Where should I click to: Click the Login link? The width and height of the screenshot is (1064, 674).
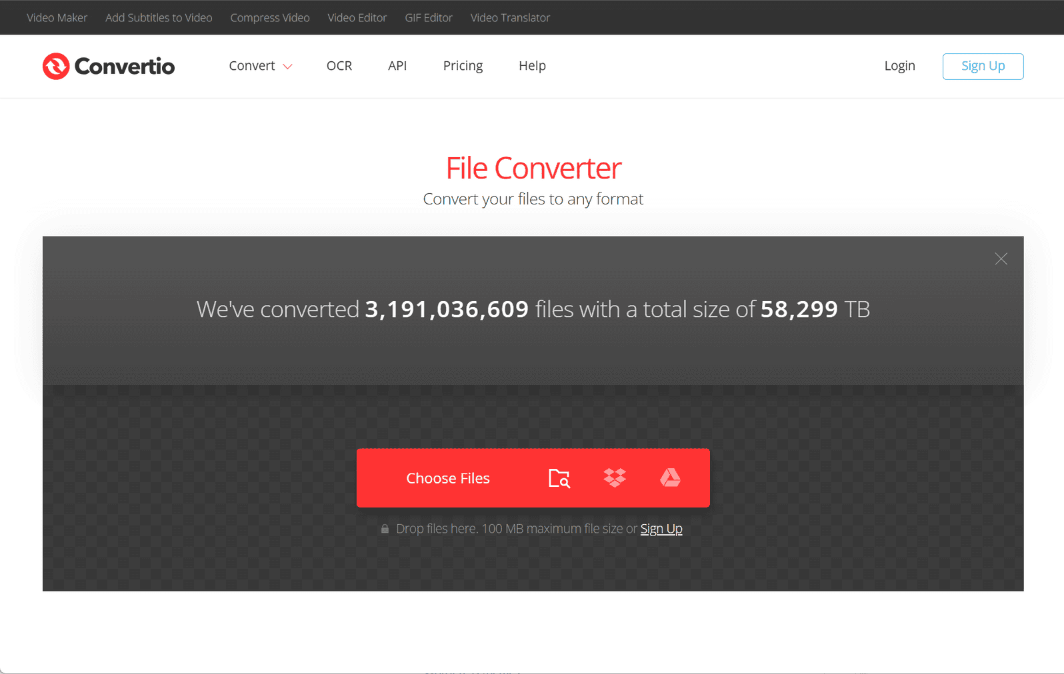click(899, 66)
